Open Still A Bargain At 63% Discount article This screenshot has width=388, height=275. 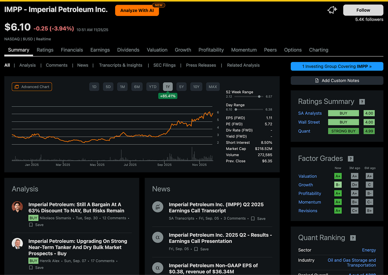[x=76, y=207]
